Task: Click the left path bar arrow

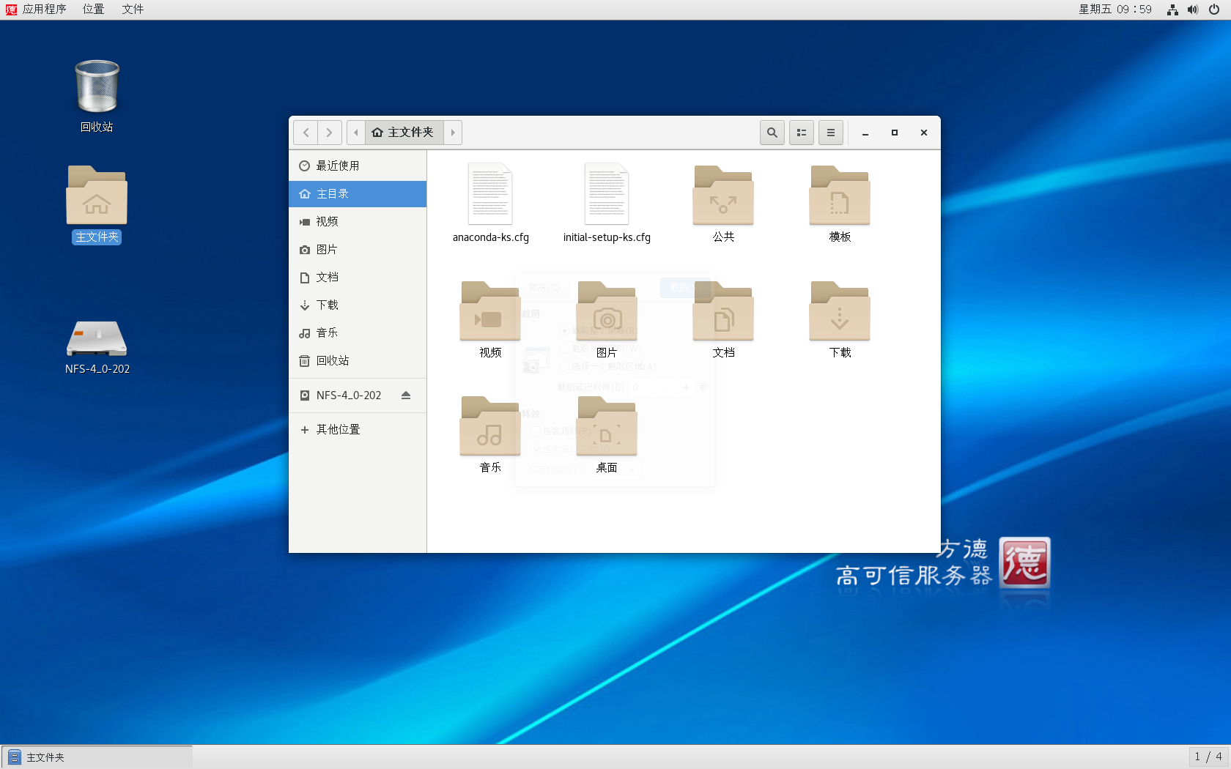Action: 356,133
